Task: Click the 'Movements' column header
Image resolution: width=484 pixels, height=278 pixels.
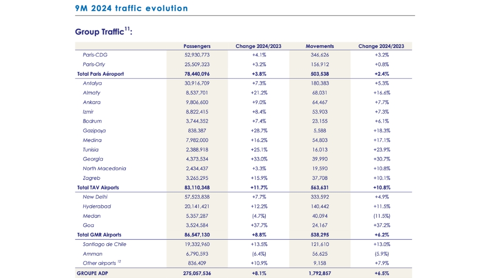Action: point(319,46)
